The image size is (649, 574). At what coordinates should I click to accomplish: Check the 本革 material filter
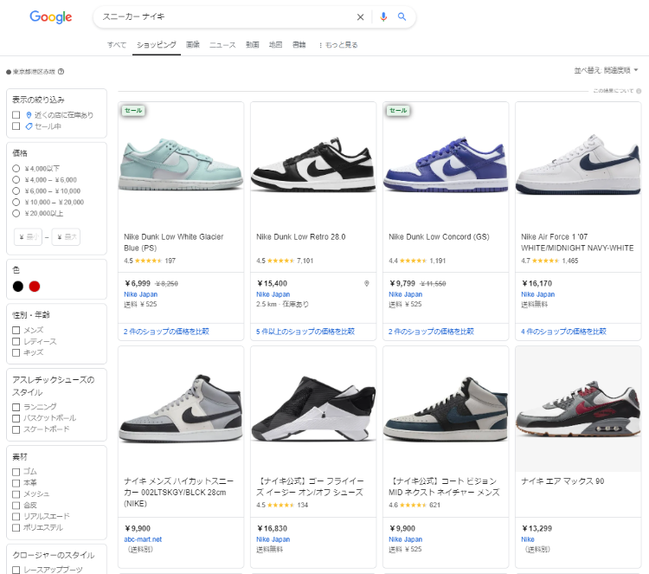[16, 483]
